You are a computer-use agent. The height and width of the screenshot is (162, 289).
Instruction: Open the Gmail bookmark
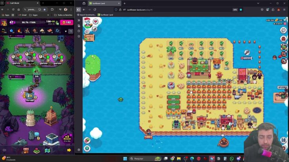23,15
